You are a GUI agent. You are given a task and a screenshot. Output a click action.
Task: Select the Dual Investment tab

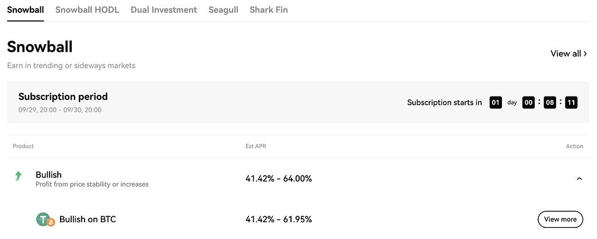[164, 10]
